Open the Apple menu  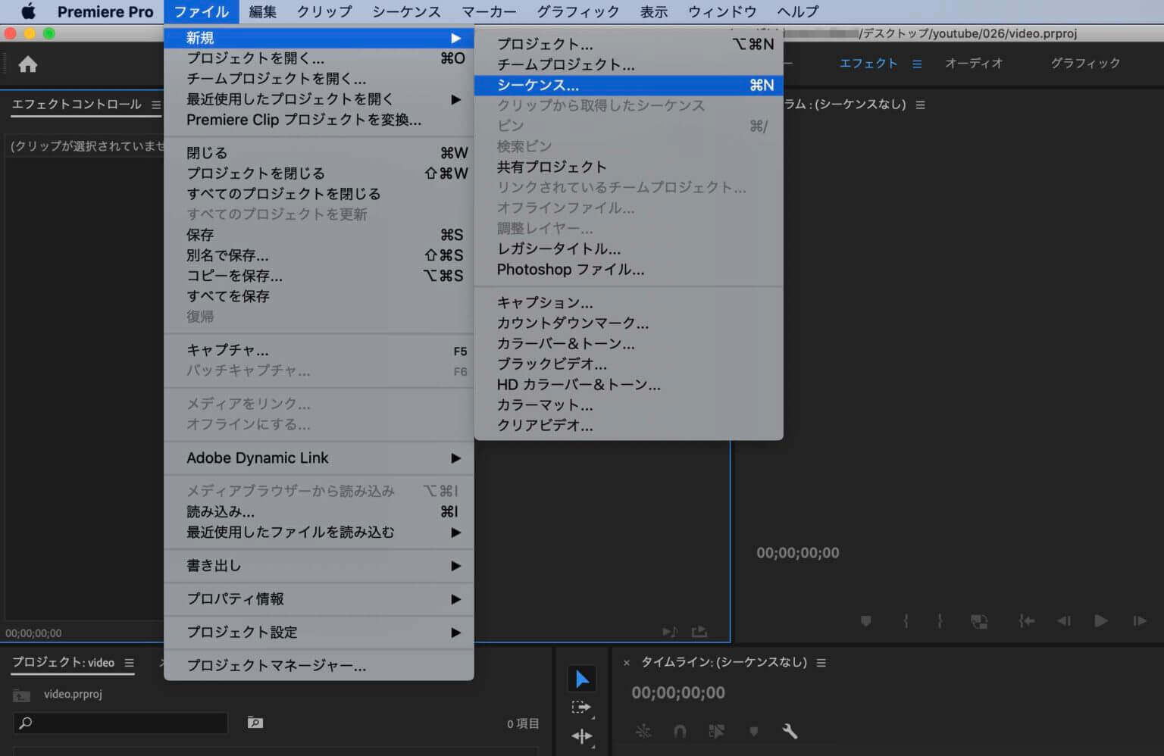[28, 11]
